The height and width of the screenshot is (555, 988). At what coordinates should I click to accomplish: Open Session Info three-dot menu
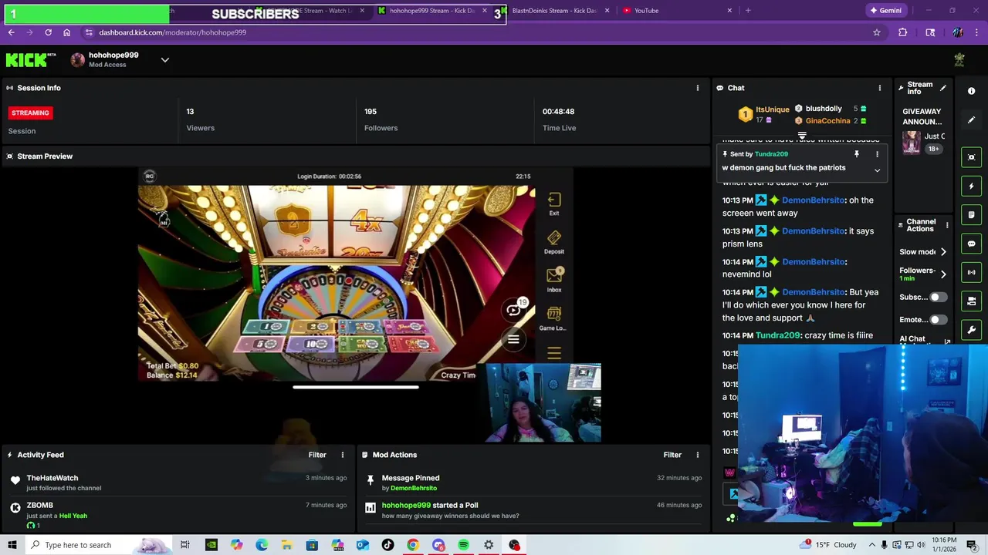(698, 88)
